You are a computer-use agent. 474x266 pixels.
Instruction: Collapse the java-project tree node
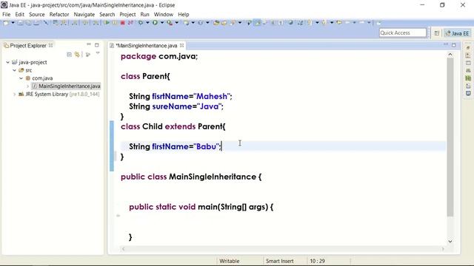point(8,62)
